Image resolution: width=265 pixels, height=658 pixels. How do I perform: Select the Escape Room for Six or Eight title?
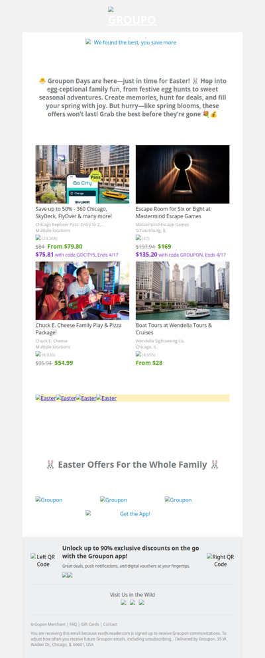(173, 212)
